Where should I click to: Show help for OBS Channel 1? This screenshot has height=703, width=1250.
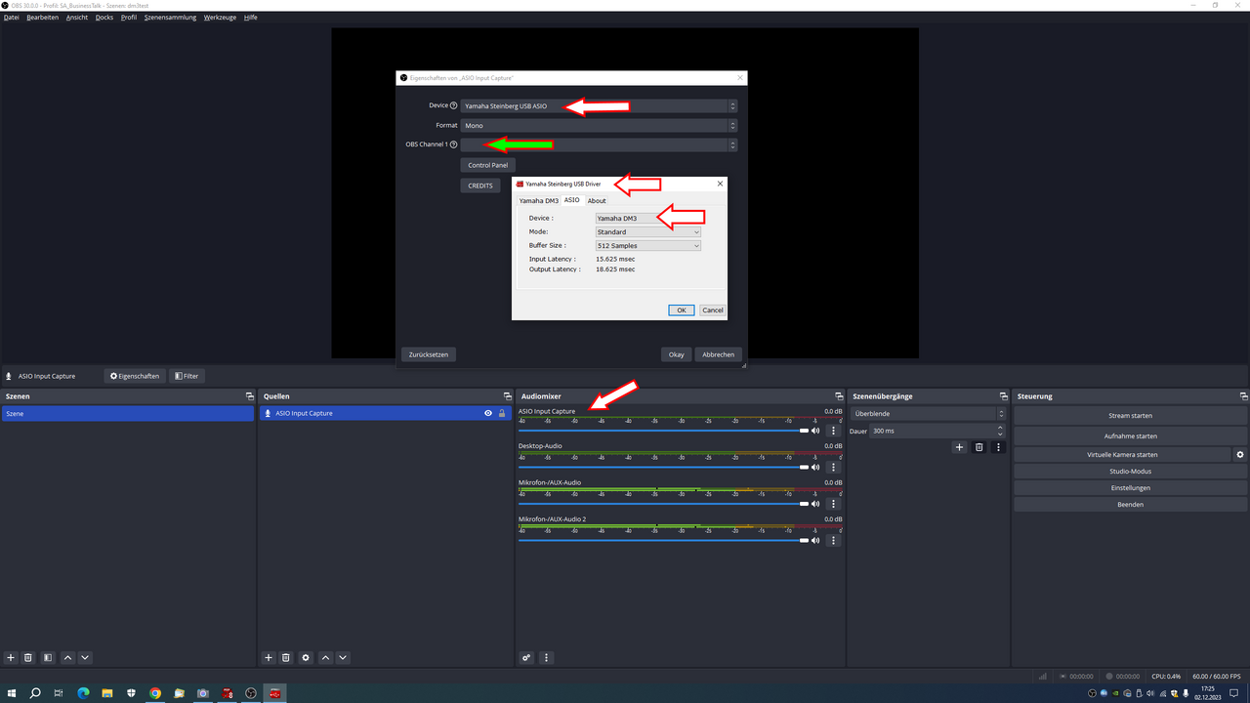click(x=453, y=145)
